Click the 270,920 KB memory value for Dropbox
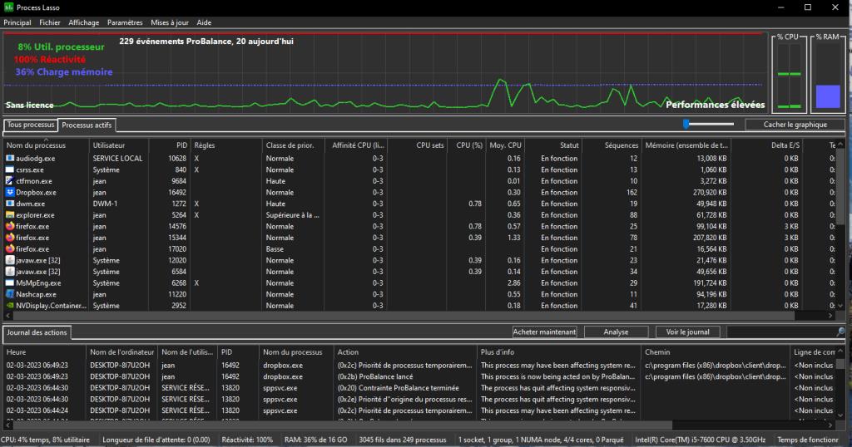852x447 pixels. (x=710, y=193)
